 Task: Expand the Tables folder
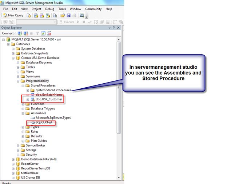(18, 67)
